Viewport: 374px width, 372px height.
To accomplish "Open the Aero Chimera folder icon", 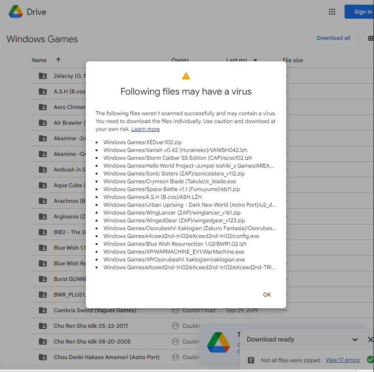I will point(43,107).
